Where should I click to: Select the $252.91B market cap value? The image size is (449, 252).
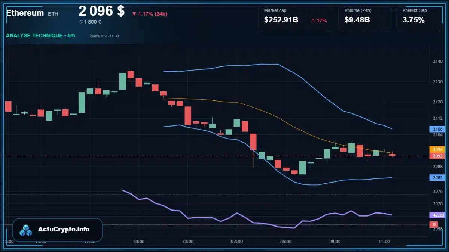[281, 20]
